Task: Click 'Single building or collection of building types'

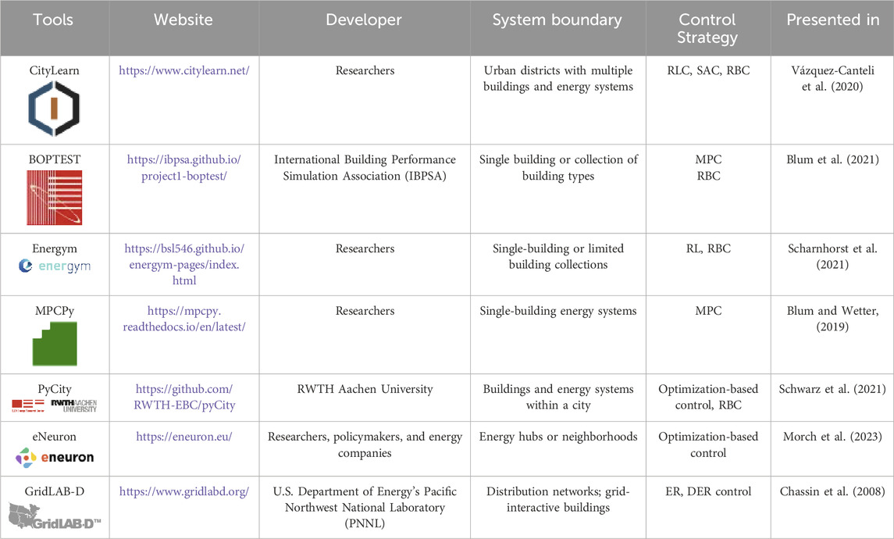Action: tap(558, 168)
